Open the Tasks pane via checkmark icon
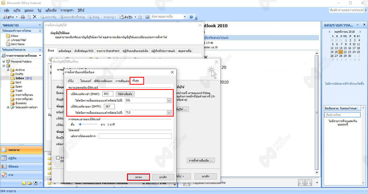 [x=4, y=175]
